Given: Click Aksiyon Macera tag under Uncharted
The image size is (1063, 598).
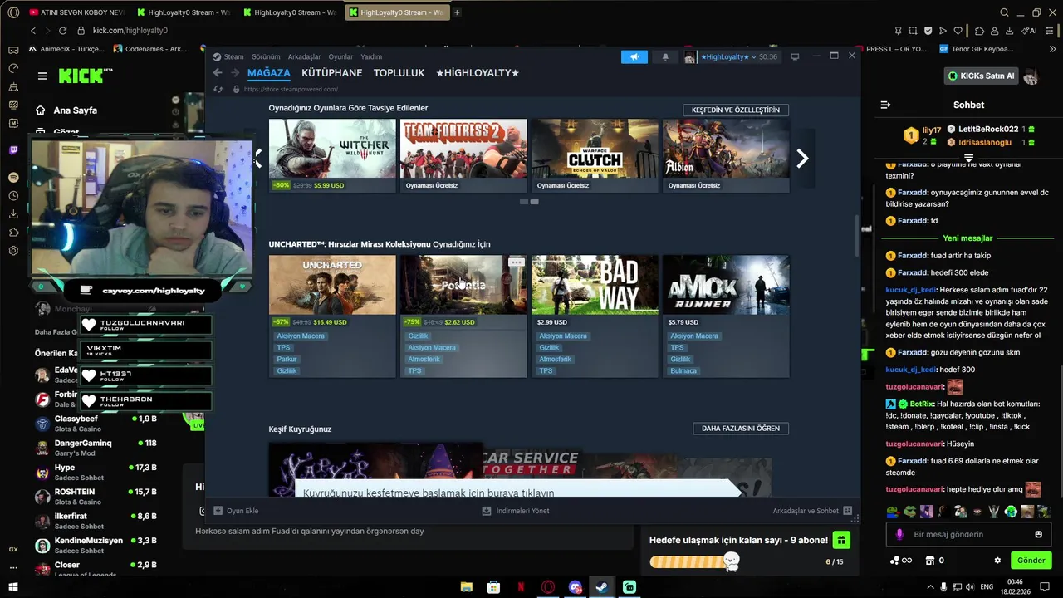Looking at the screenshot, I should click(301, 336).
